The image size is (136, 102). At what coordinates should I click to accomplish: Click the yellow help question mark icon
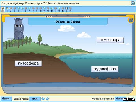tap(131, 20)
